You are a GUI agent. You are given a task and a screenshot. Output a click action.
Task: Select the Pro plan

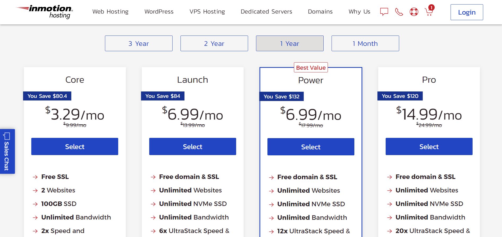coord(429,146)
